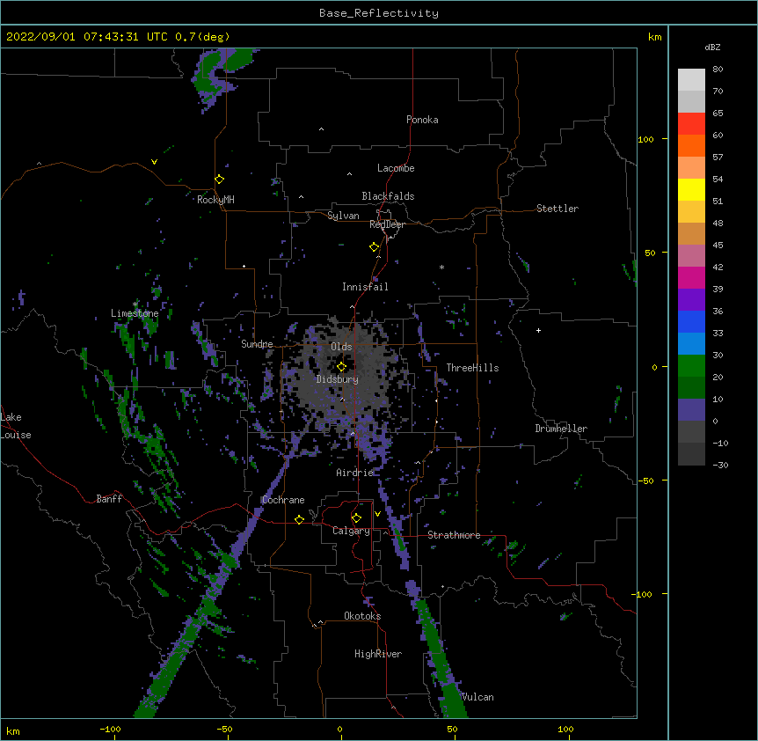This screenshot has width=758, height=741.
Task: Pick the slate purple 0-10 dBZ legend swatch
Action: [691, 410]
